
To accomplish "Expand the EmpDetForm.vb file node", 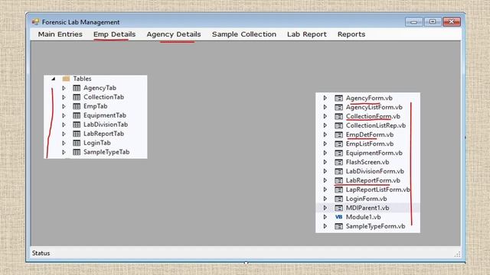I will click(x=325, y=134).
